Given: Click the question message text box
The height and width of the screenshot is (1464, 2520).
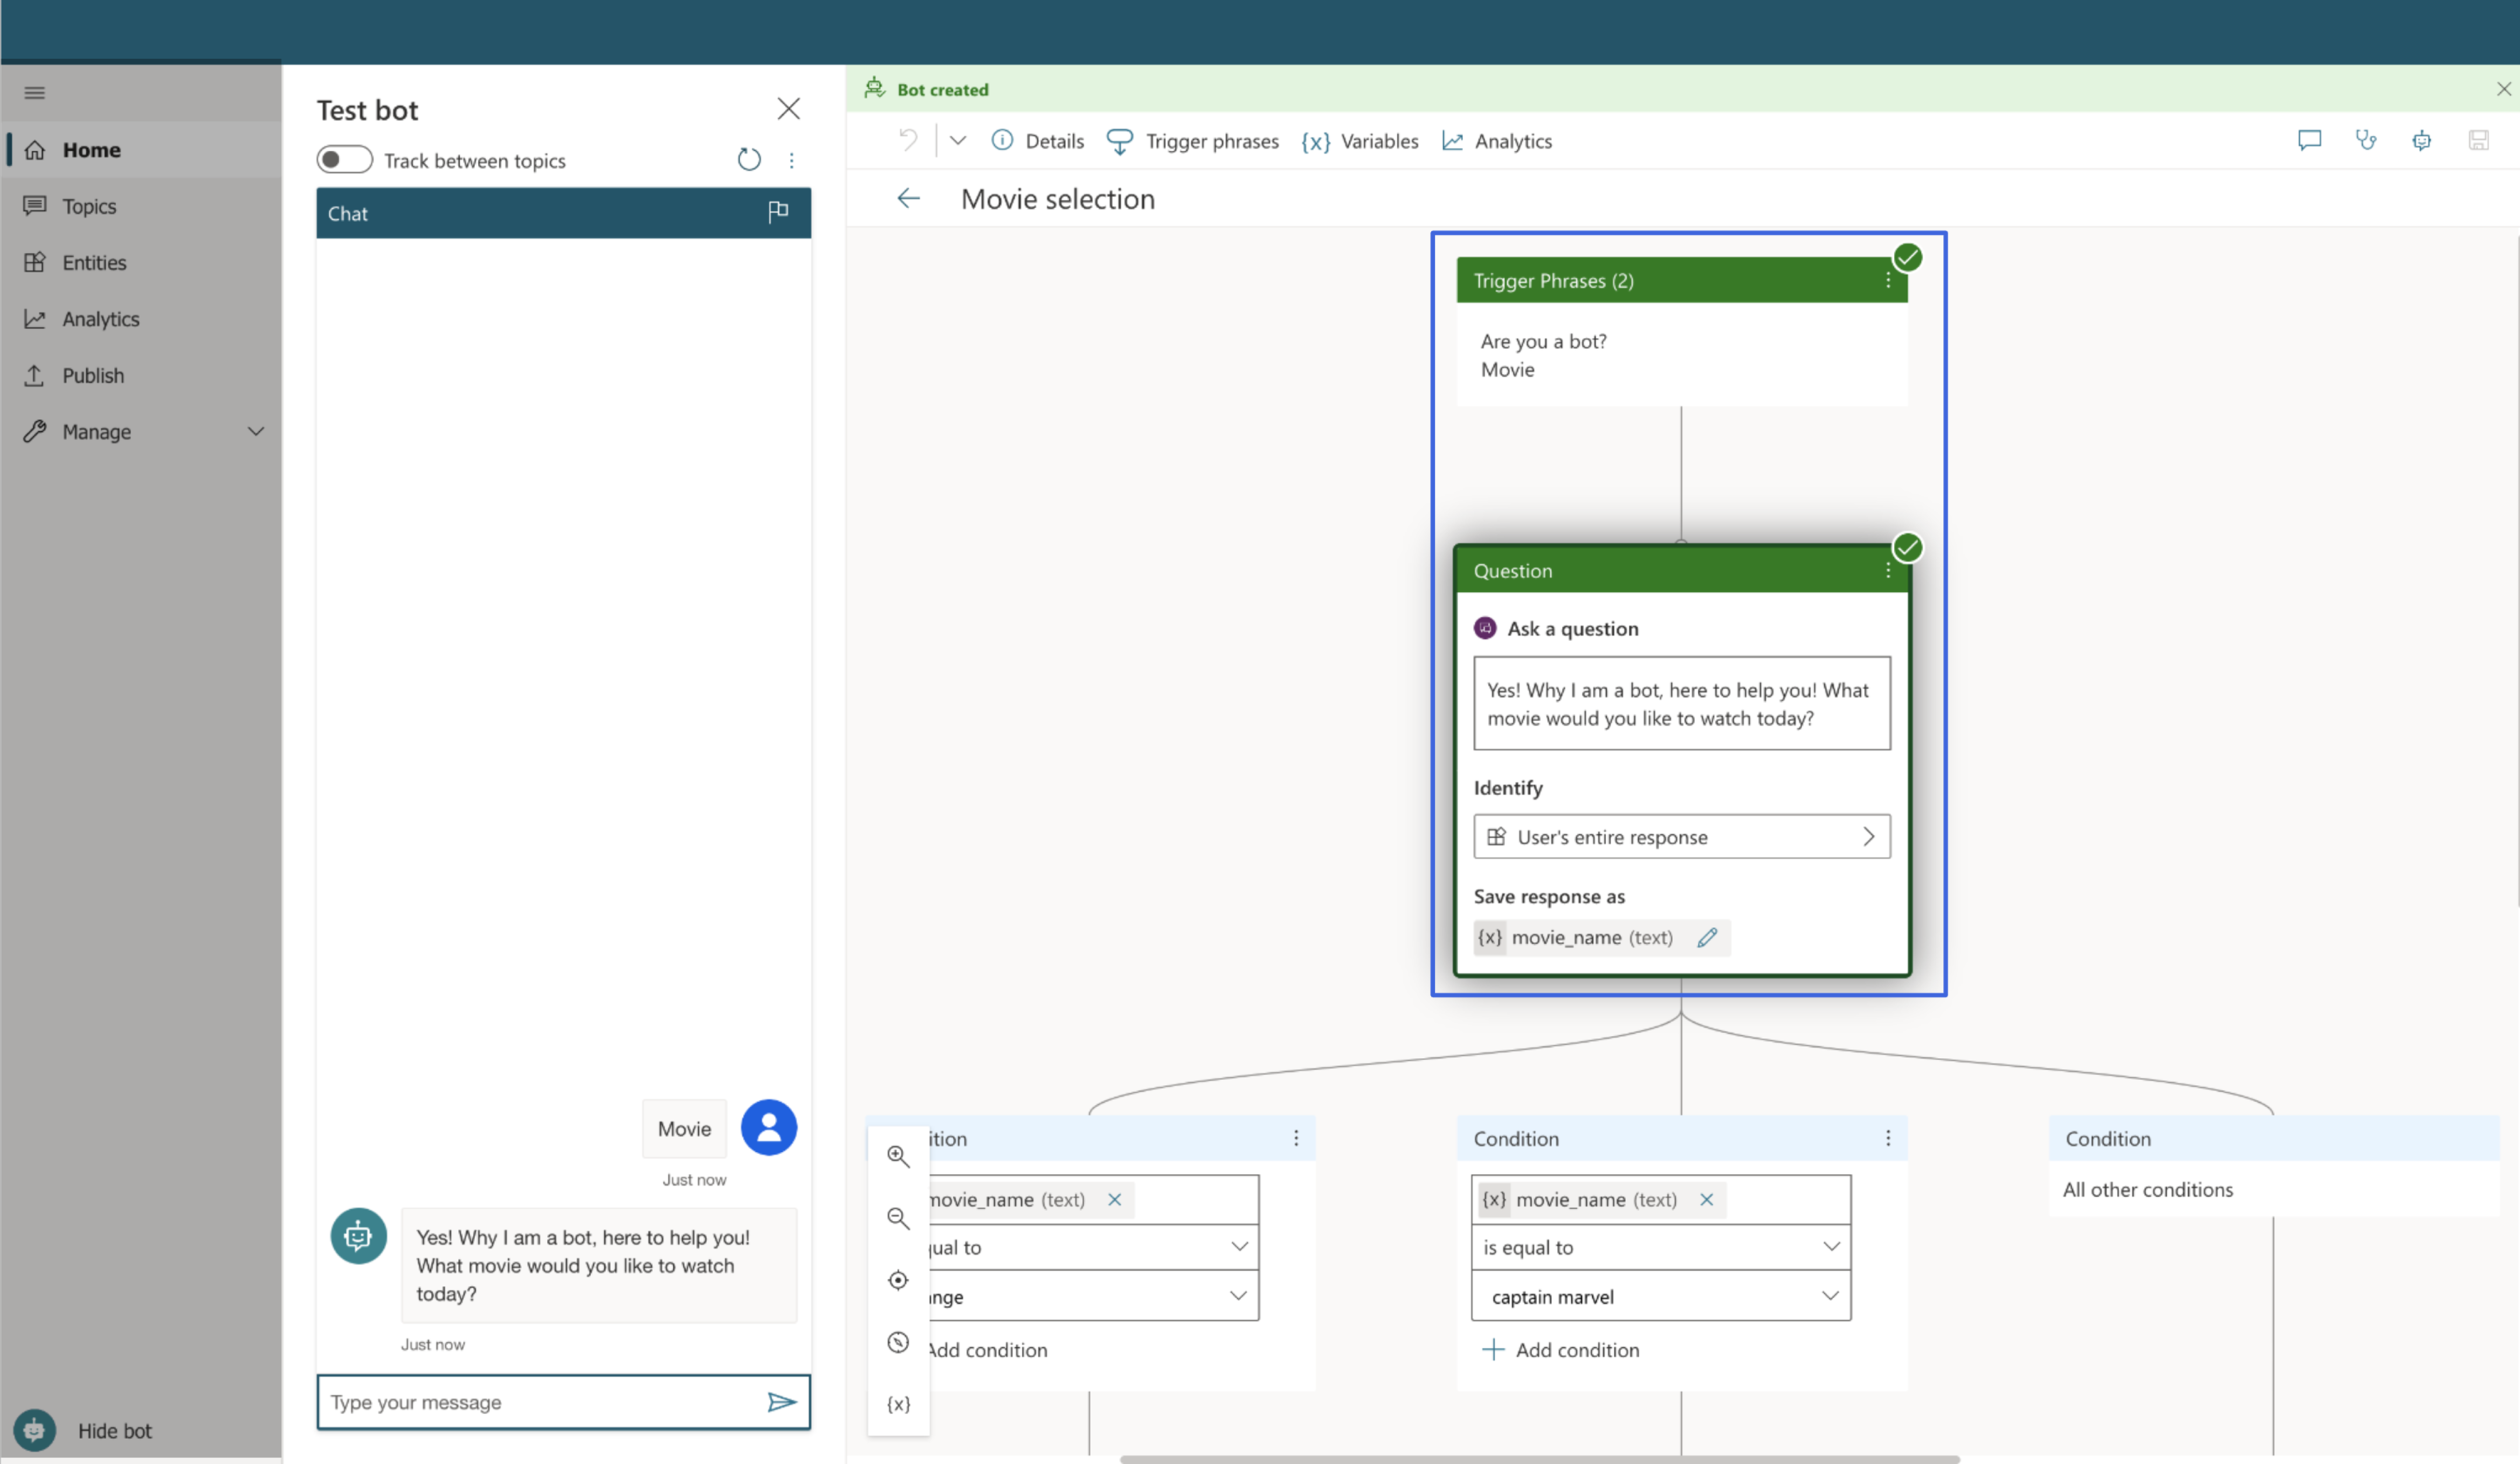Looking at the screenshot, I should point(1682,704).
